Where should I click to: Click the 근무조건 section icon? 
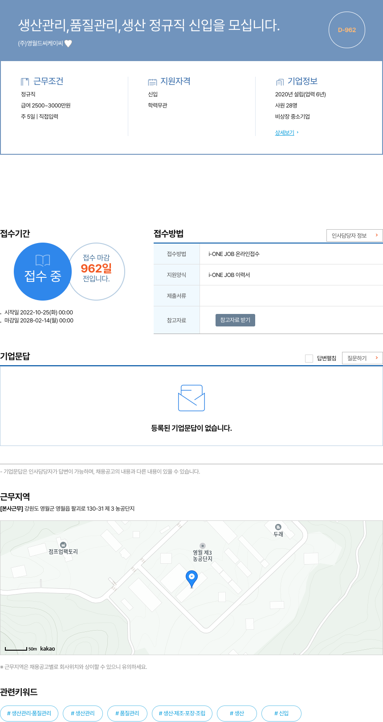point(25,82)
